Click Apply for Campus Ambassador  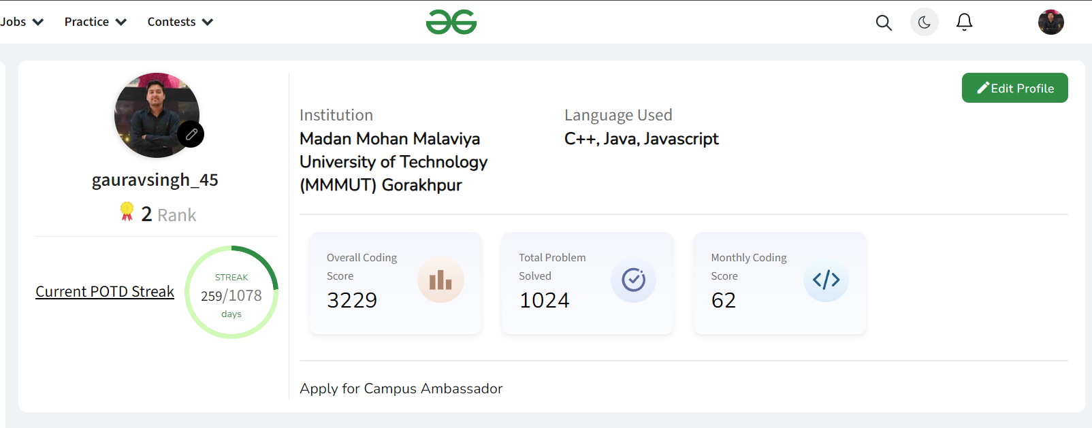click(401, 389)
